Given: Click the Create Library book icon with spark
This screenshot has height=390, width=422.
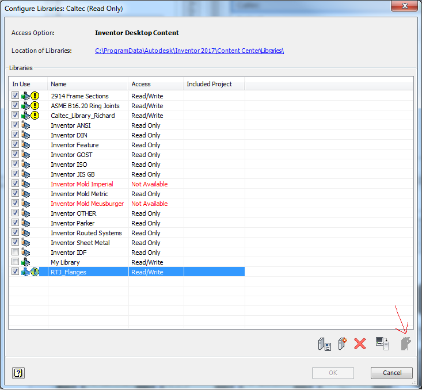Looking at the screenshot, I should (x=343, y=343).
